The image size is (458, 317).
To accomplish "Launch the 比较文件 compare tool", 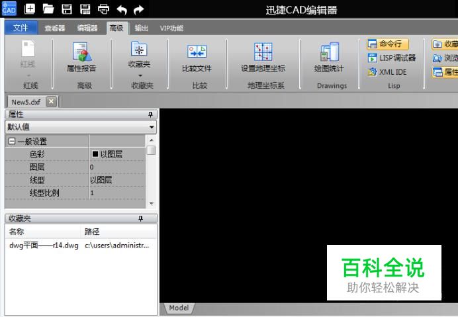I will (197, 58).
